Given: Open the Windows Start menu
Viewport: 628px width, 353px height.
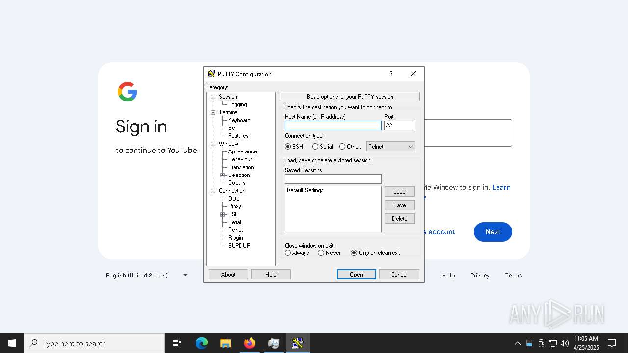Looking at the screenshot, I should tap(12, 343).
